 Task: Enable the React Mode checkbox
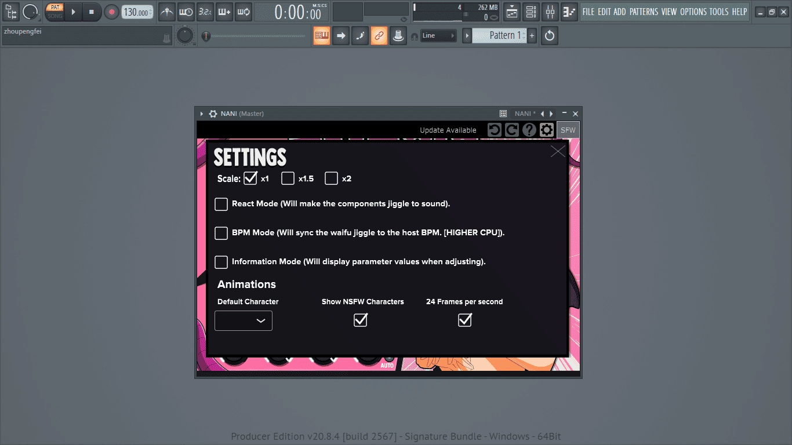(221, 204)
